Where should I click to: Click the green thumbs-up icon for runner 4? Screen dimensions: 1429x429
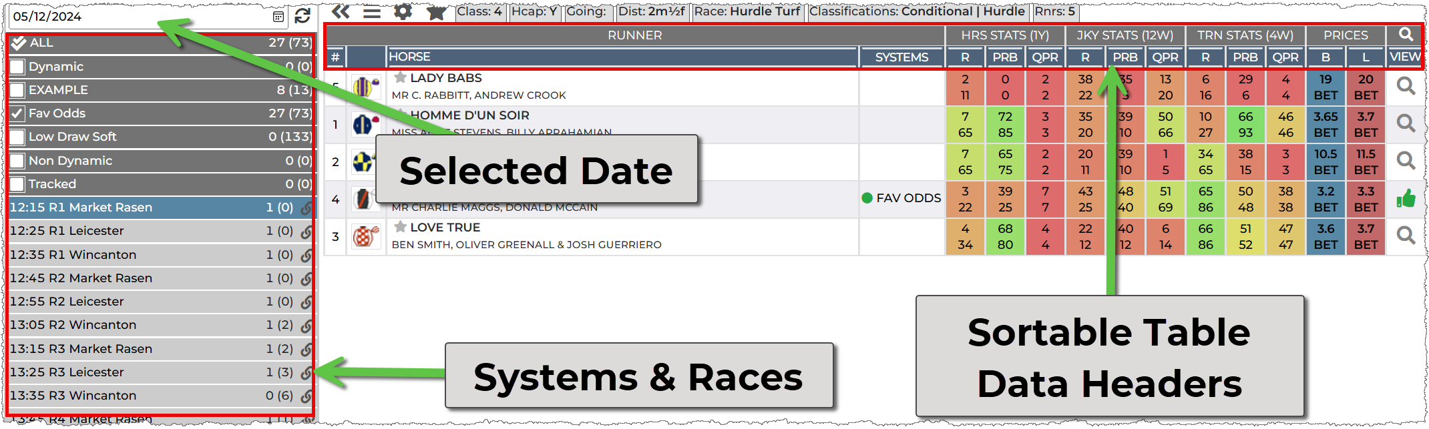click(1406, 198)
